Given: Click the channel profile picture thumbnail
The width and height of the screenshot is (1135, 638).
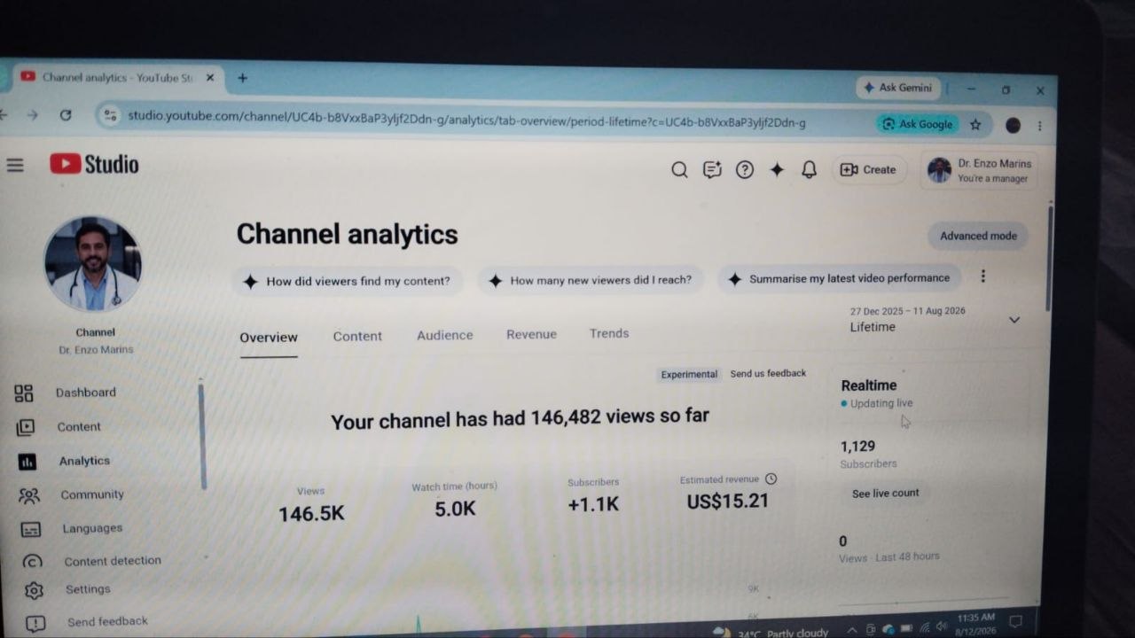Looking at the screenshot, I should click(93, 263).
